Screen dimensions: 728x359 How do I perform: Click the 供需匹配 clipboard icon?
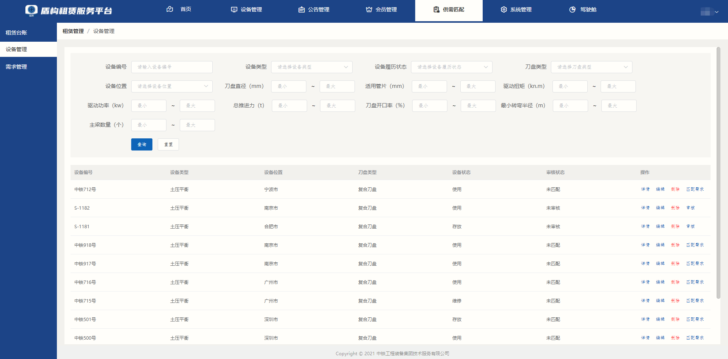pyautogui.click(x=436, y=9)
